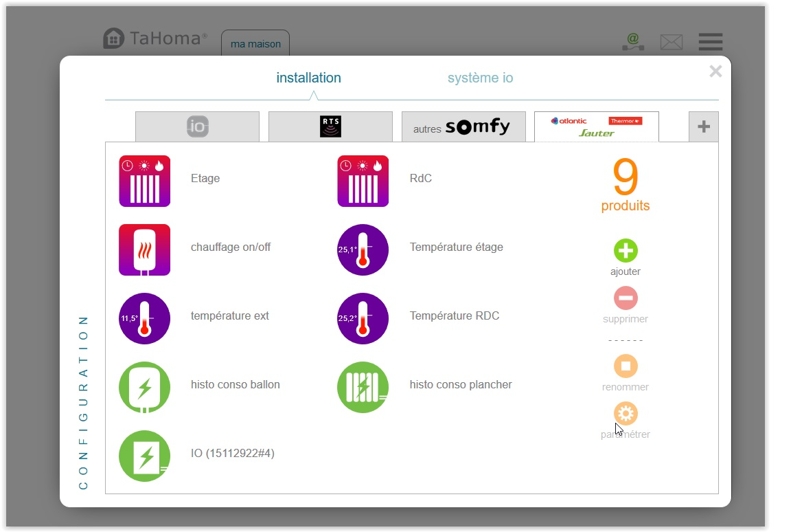Click the orange renommer button

pyautogui.click(x=625, y=366)
